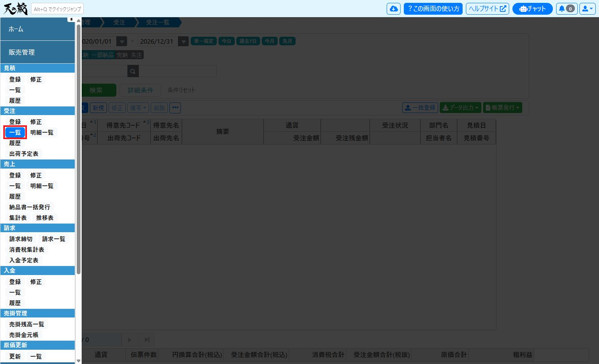Open 出荷予定表 under 受注
This screenshot has height=364, width=599.
click(x=24, y=154)
